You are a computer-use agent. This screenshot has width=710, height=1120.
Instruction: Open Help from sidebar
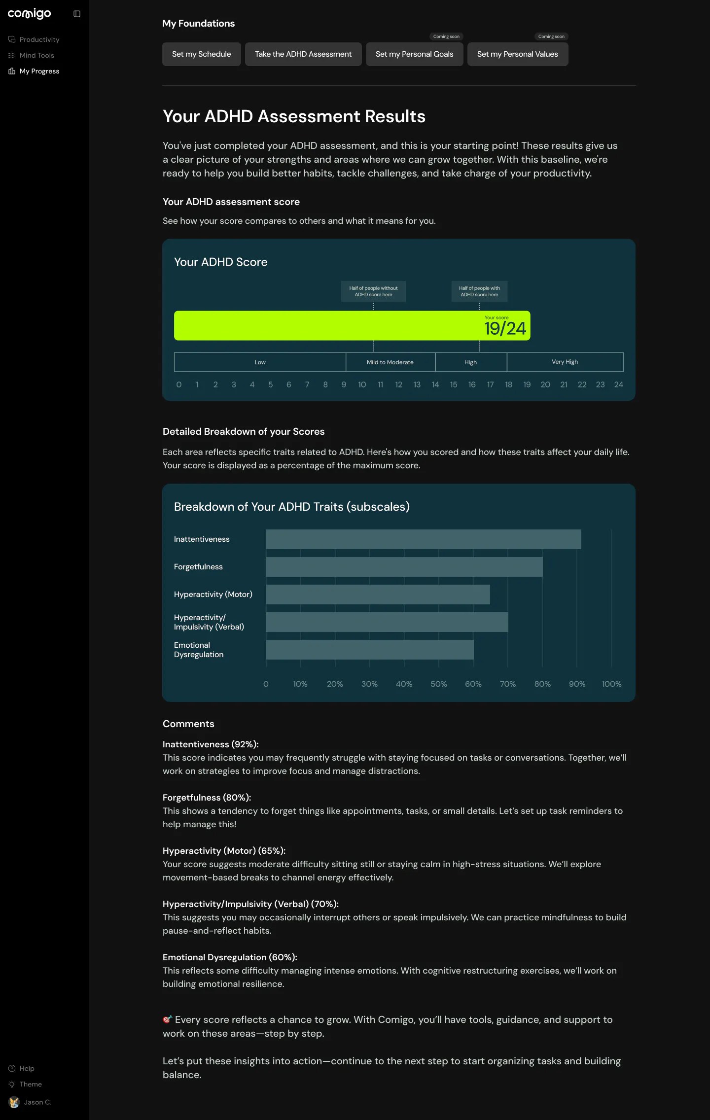pyautogui.click(x=27, y=1068)
